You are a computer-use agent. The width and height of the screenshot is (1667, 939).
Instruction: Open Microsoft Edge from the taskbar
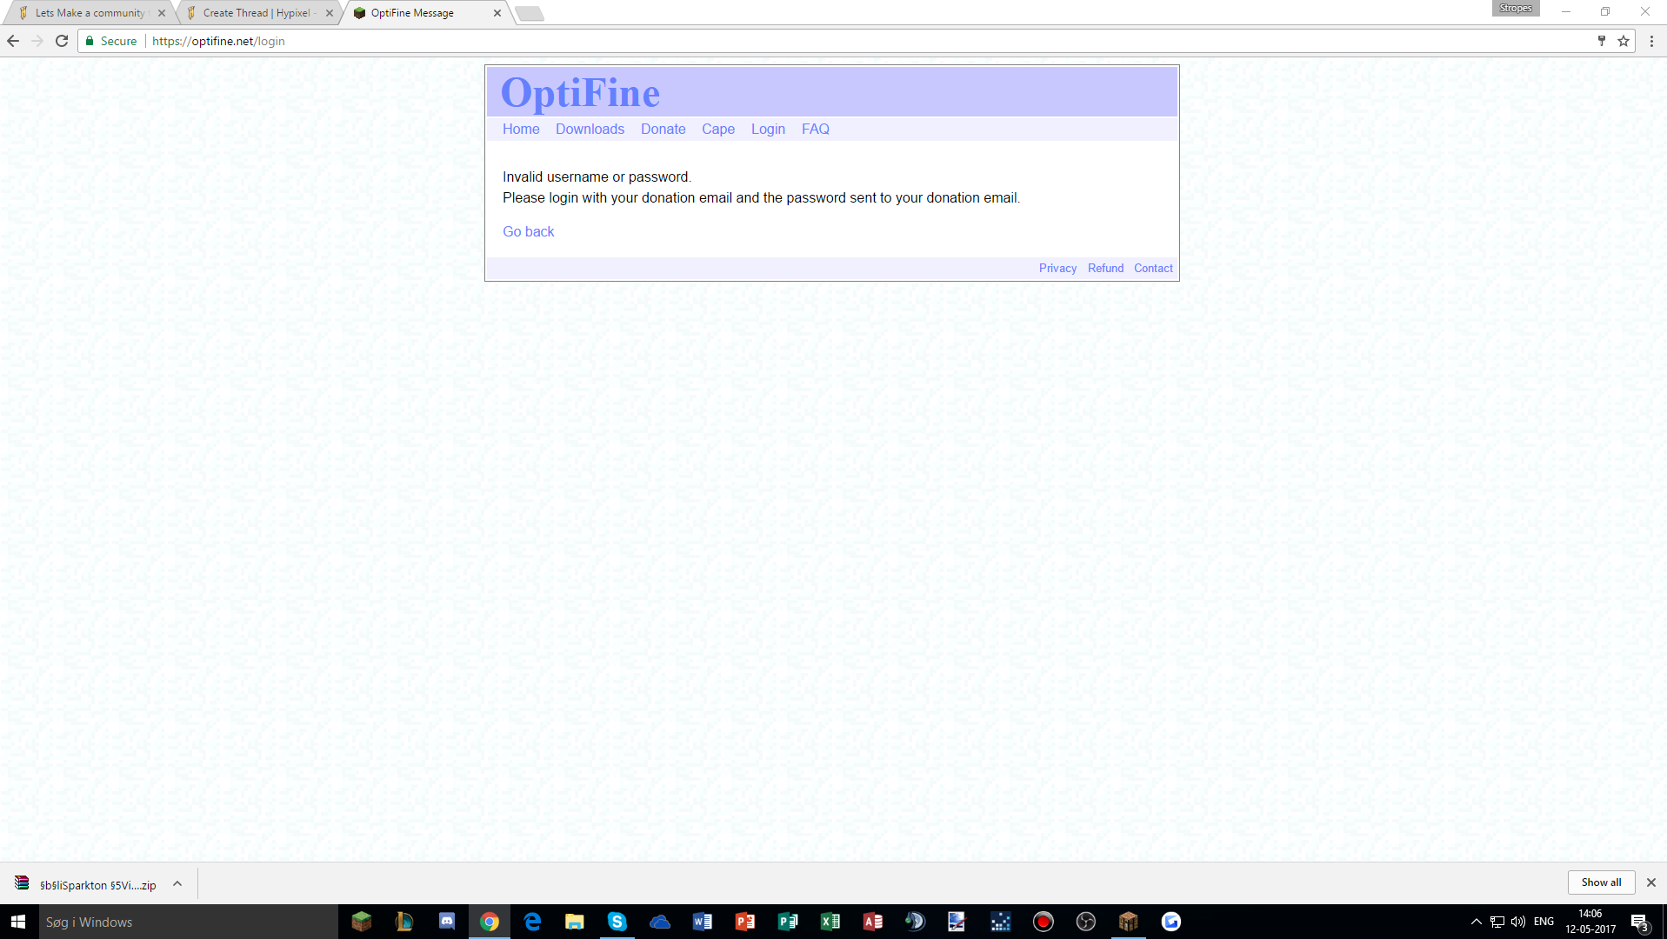[x=532, y=922]
